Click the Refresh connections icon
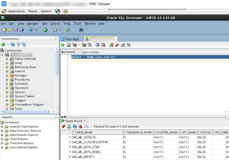 13,44
